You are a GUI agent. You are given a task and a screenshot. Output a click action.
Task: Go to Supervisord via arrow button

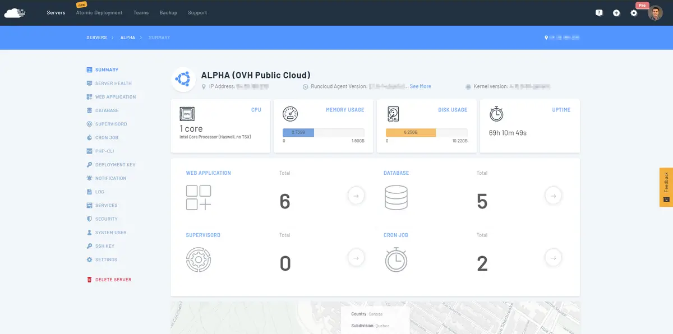[356, 258]
